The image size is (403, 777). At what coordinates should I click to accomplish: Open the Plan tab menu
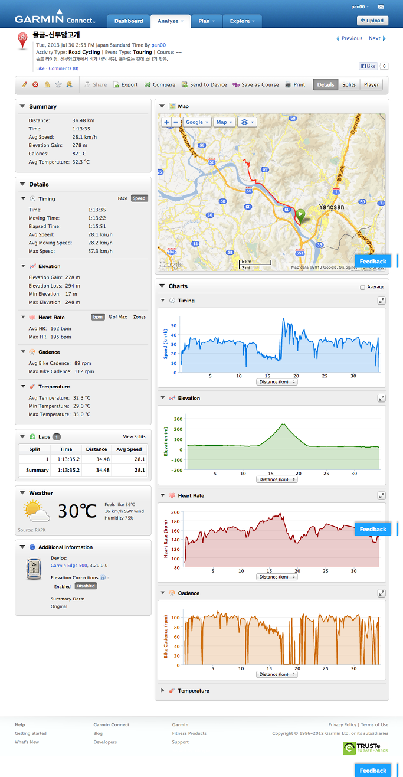pos(206,21)
